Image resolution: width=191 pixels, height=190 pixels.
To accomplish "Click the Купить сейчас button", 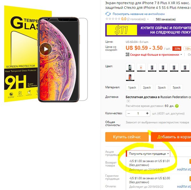I will click(x=127, y=137).
